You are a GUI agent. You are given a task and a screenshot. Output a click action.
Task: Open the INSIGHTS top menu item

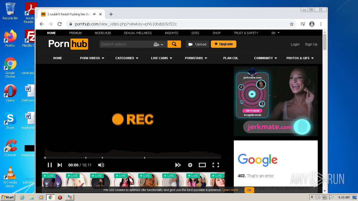coord(171,33)
